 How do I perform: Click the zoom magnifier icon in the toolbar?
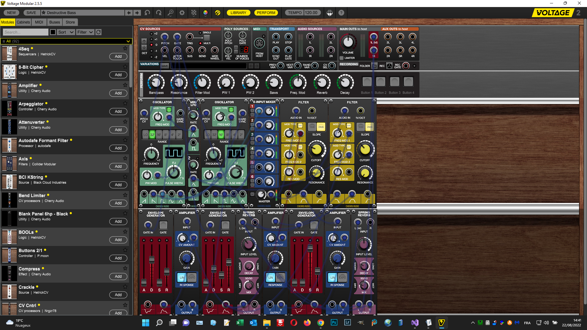(x=171, y=13)
